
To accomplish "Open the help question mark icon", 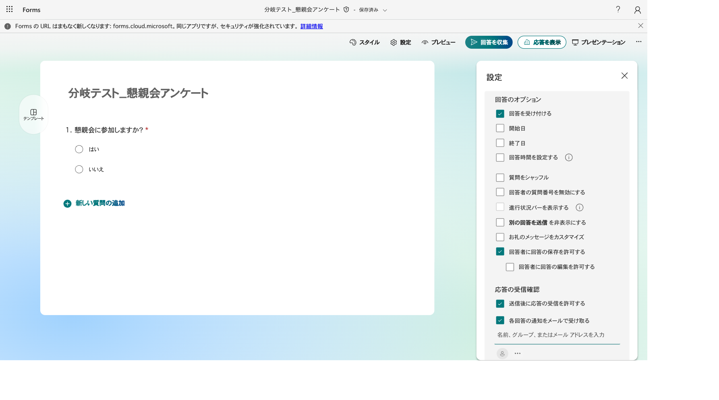I will point(618,9).
